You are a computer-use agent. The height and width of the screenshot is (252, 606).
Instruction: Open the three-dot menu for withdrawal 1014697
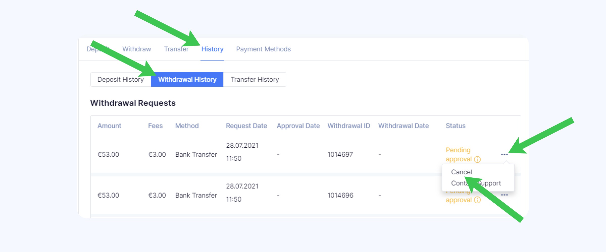504,154
